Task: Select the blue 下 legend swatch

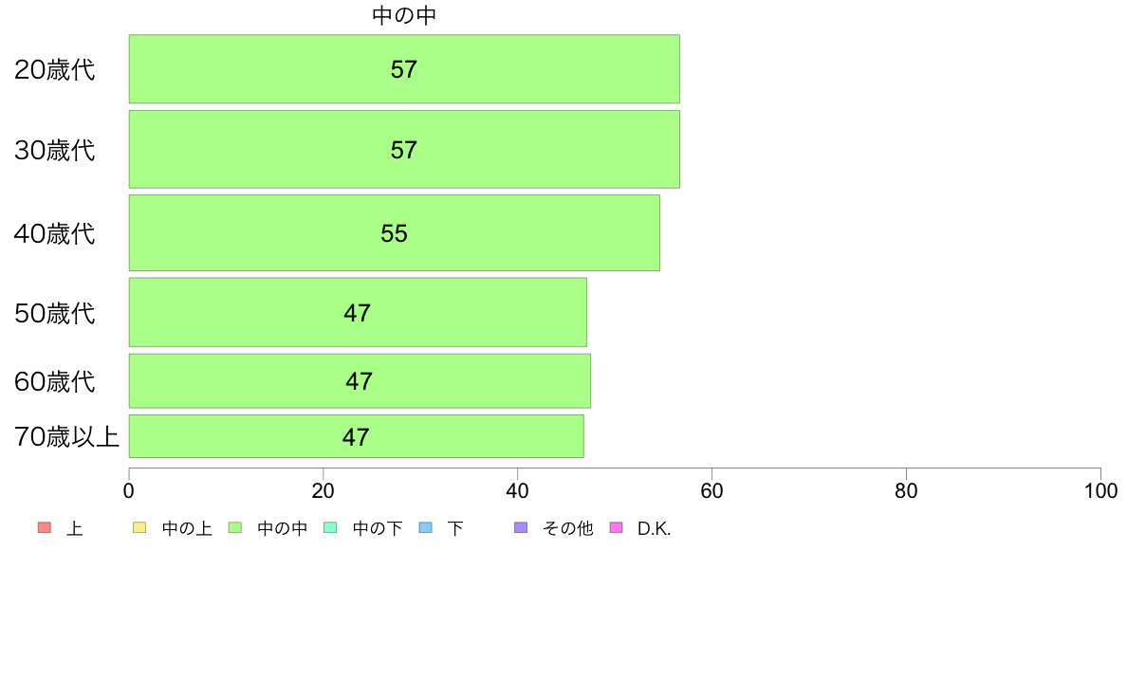Action: click(x=426, y=528)
